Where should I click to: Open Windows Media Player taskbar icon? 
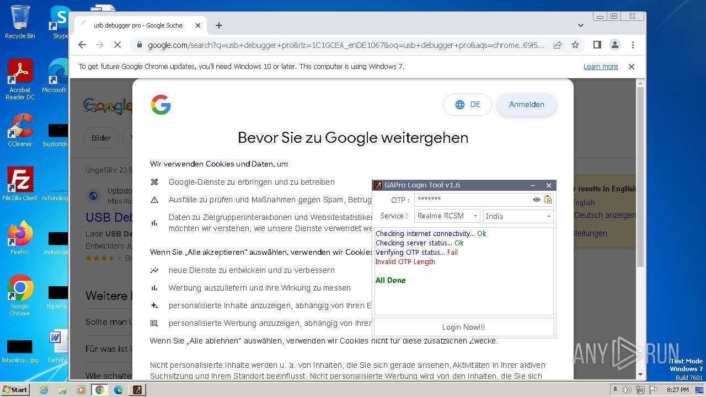(81, 390)
